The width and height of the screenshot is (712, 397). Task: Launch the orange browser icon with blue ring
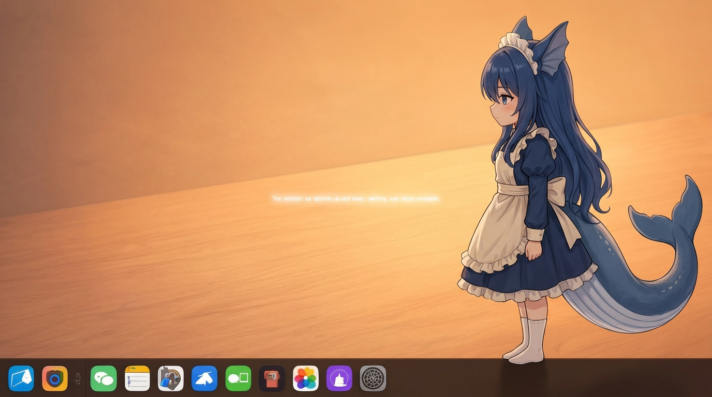[55, 378]
